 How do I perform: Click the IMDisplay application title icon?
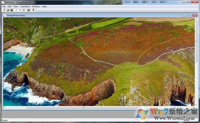[3, 2]
